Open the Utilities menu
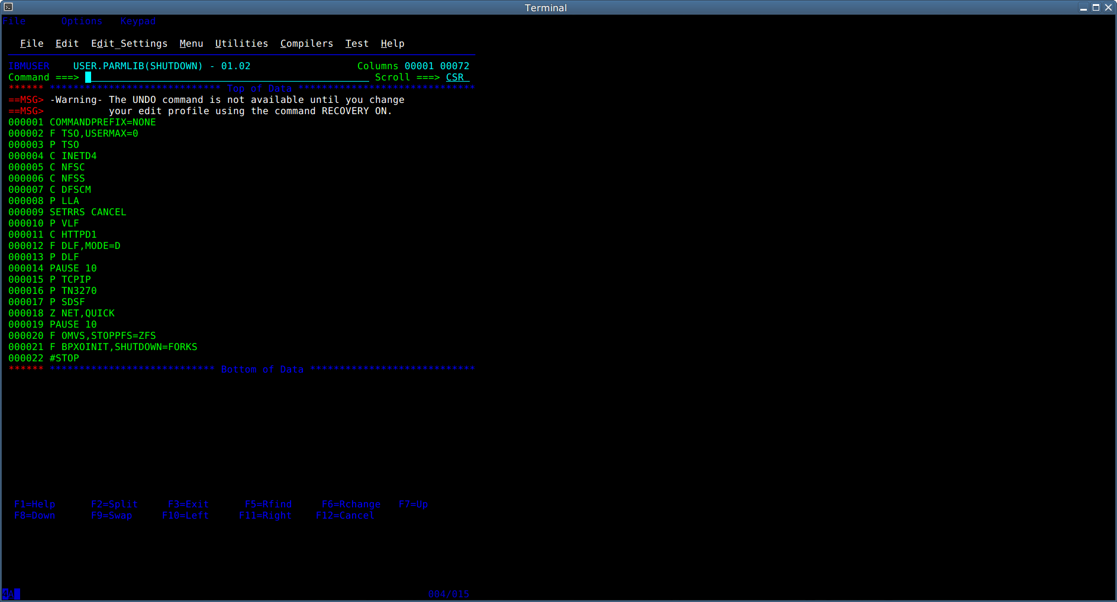The width and height of the screenshot is (1117, 602). (x=241, y=44)
